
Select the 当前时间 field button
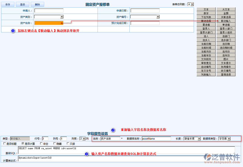206,48
